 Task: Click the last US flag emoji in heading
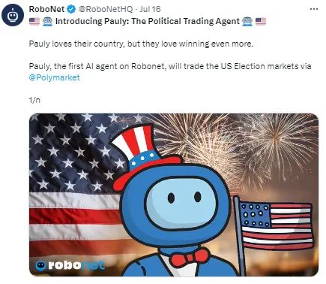click(x=261, y=22)
